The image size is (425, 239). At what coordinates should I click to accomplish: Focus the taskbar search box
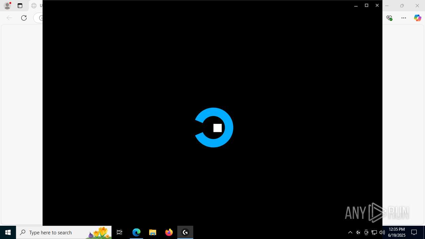click(x=64, y=232)
